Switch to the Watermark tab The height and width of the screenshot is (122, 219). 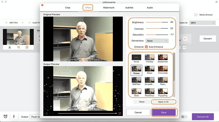tap(109, 8)
